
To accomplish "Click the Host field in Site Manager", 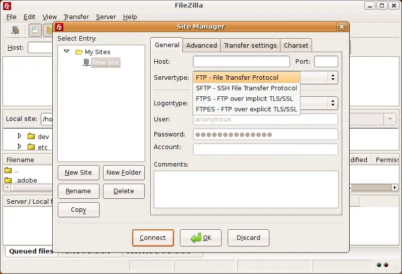I will [x=241, y=61].
